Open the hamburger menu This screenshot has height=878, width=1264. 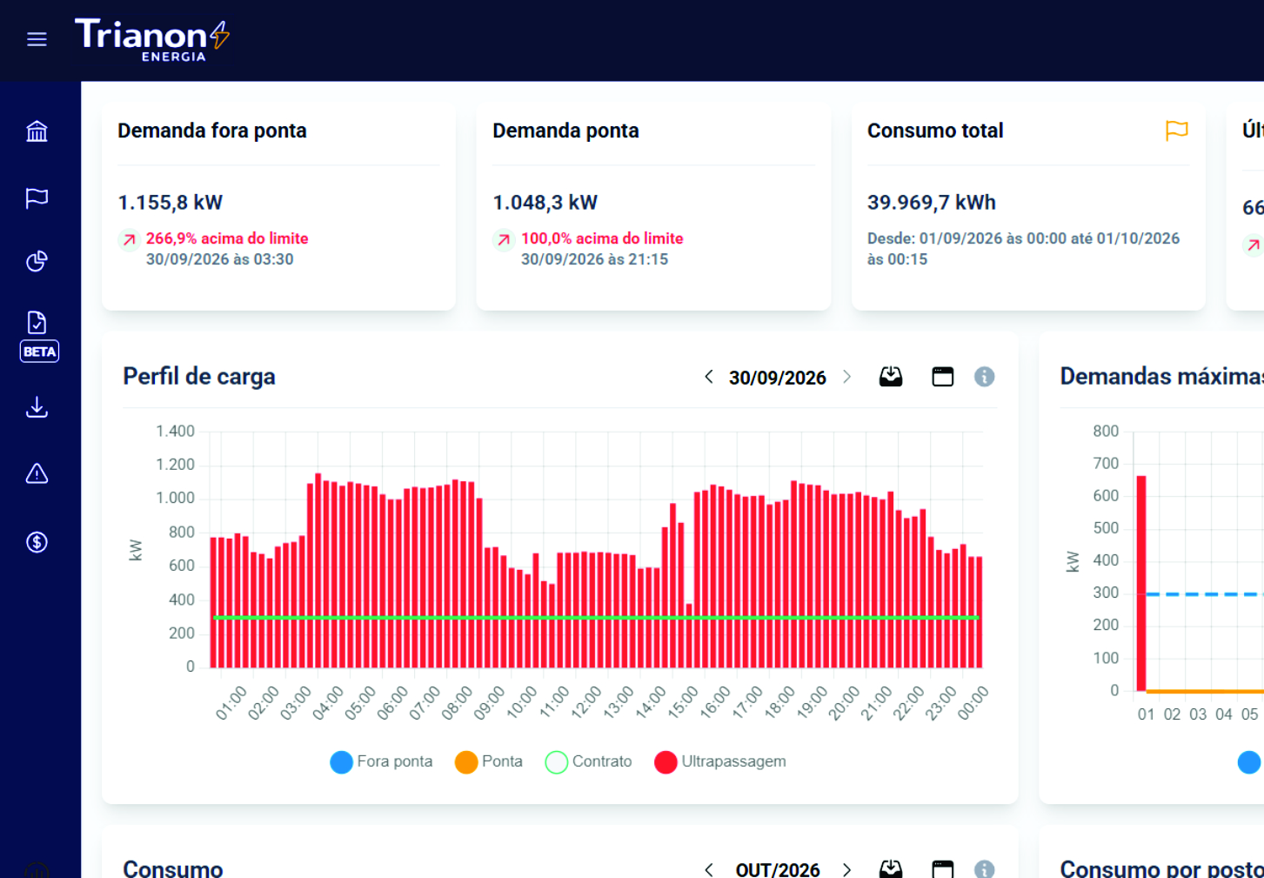click(37, 39)
